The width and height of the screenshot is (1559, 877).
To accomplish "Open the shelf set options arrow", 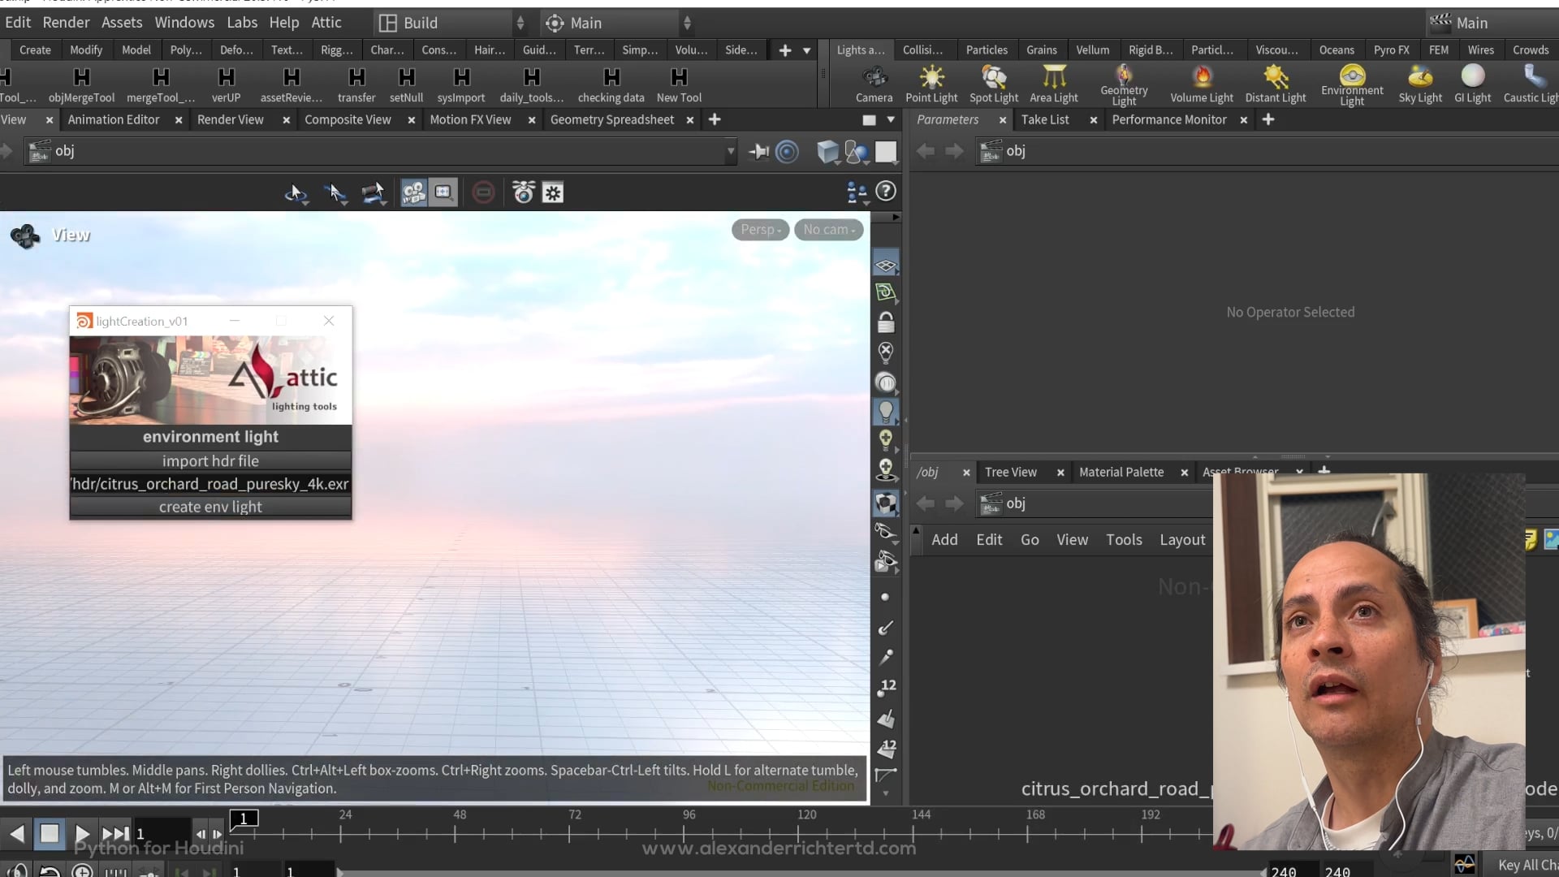I will (x=806, y=50).
